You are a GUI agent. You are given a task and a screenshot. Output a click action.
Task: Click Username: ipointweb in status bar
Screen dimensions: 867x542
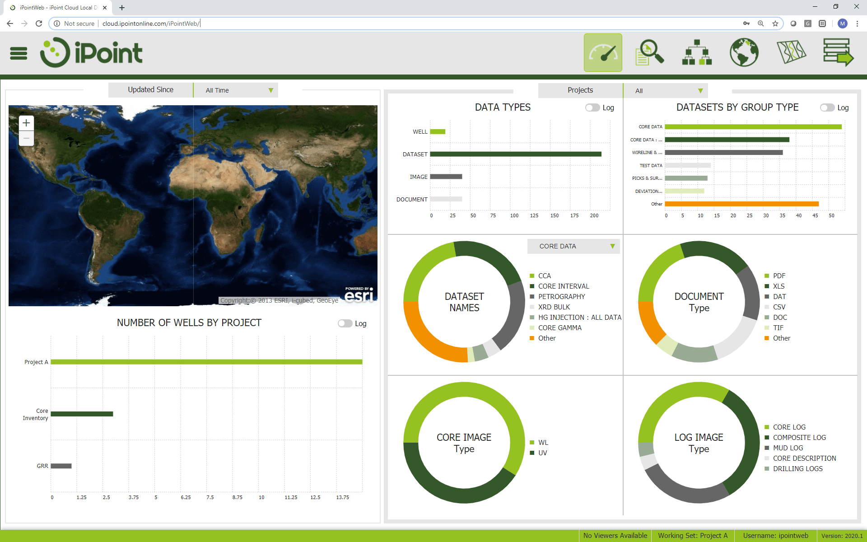[775, 536]
